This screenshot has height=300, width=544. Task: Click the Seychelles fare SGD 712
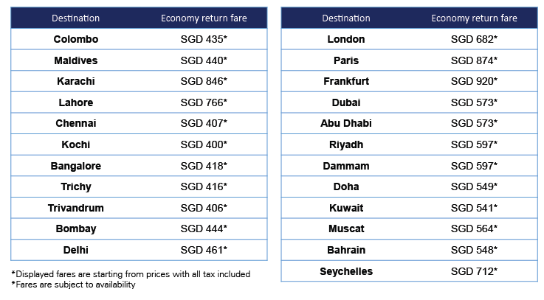[x=474, y=271]
